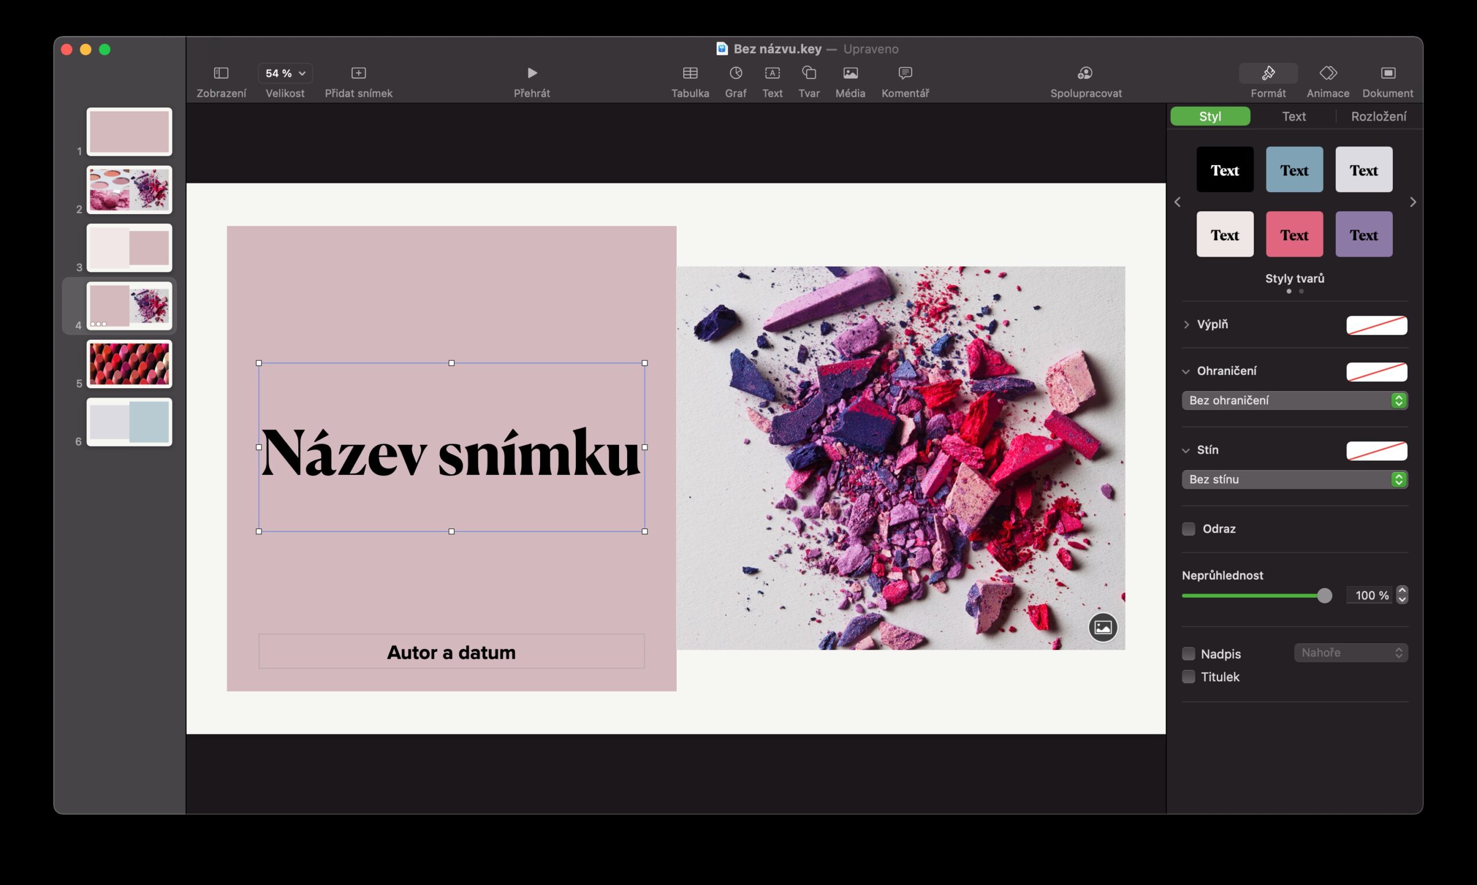Image resolution: width=1477 pixels, height=885 pixels.
Task: Open the Bez ohraničení border dropdown
Action: 1294,400
